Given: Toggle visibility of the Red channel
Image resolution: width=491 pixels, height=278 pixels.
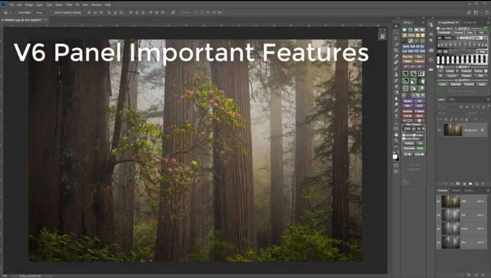Looking at the screenshot, I should (439, 215).
